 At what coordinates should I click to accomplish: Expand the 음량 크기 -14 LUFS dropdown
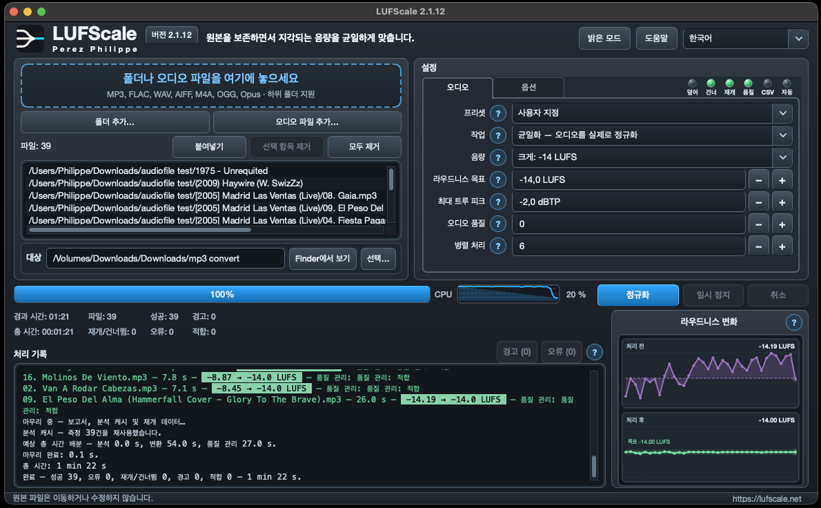(x=782, y=157)
